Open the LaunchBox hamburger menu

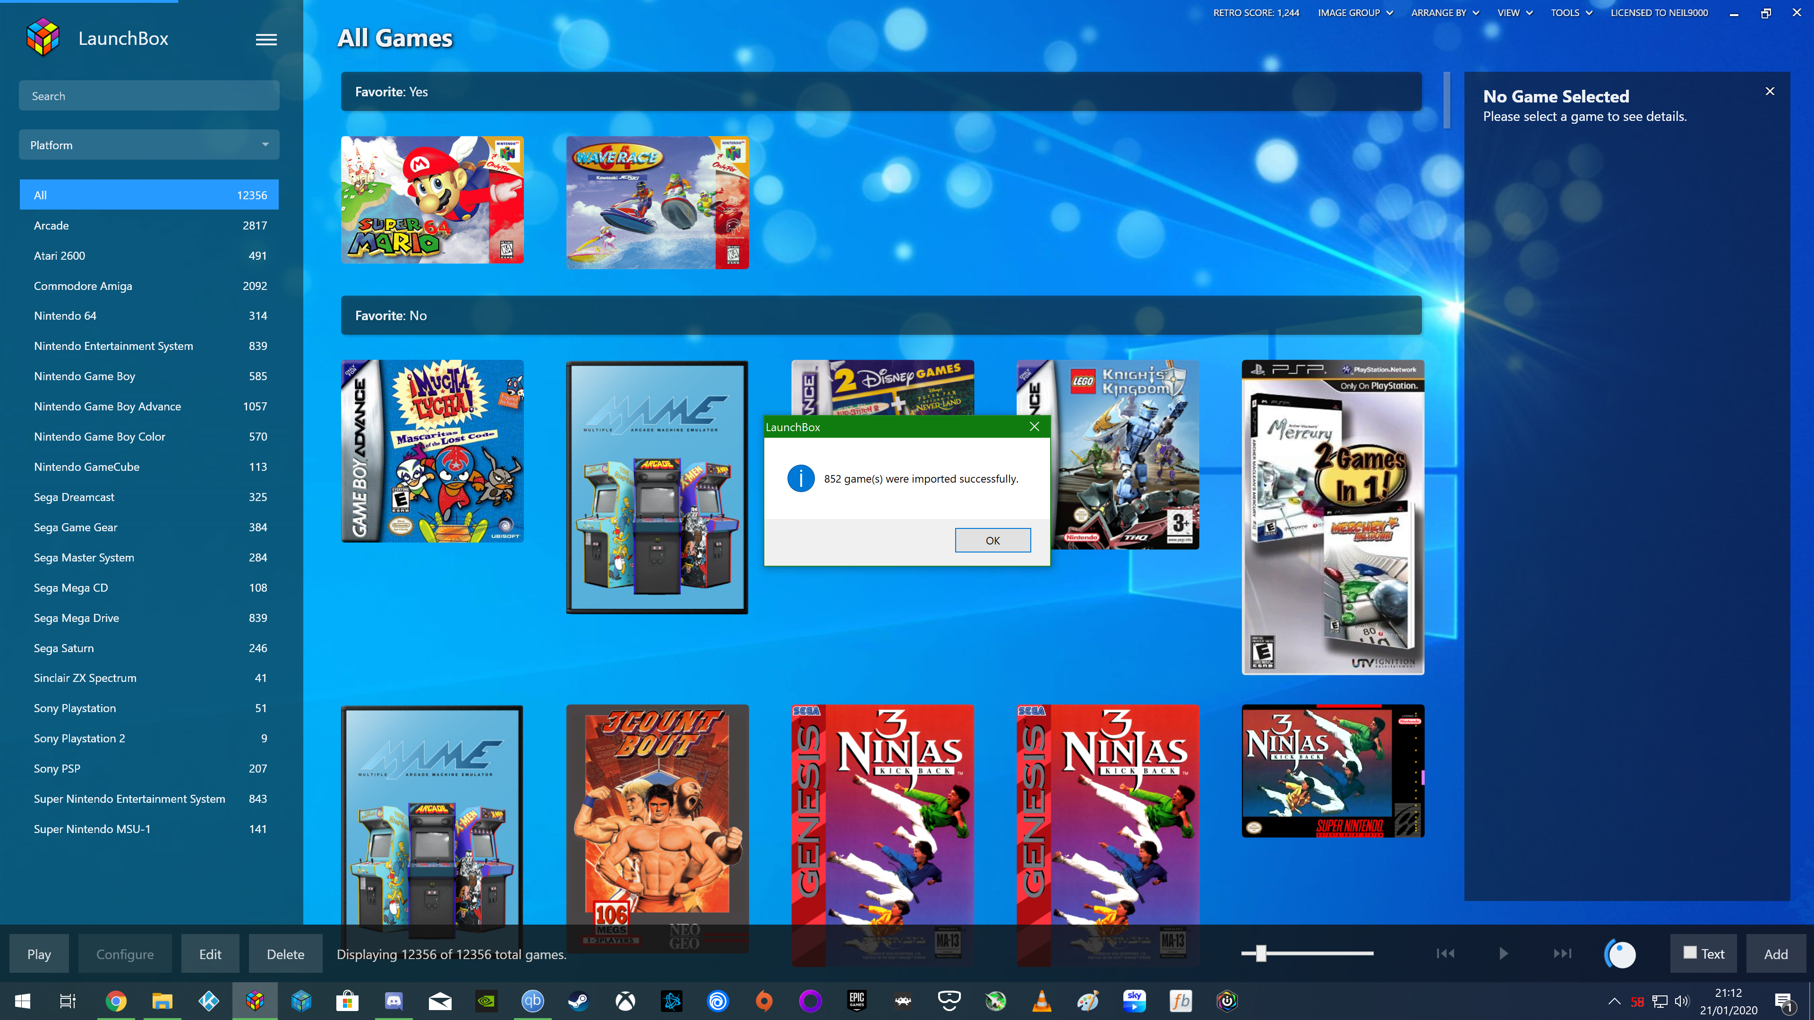pyautogui.click(x=265, y=39)
